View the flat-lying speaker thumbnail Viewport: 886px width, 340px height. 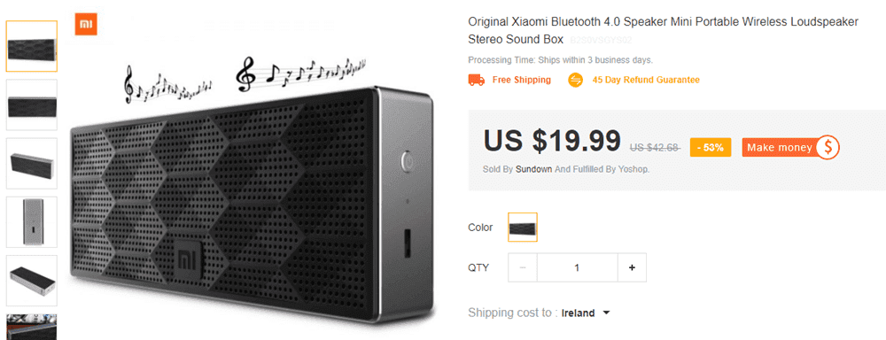pyautogui.click(x=32, y=281)
